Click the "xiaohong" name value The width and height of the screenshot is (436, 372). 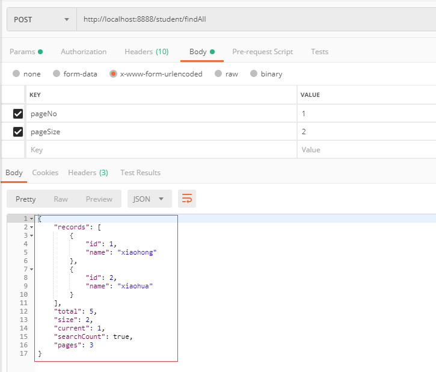click(x=137, y=252)
